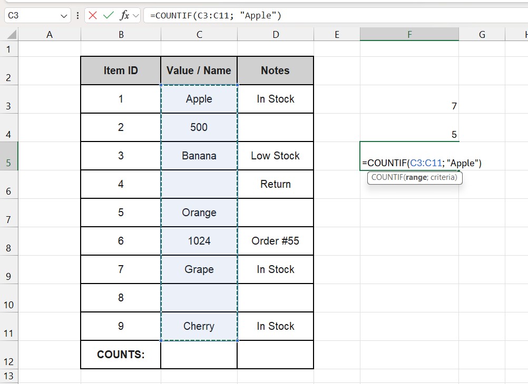Select row 5 header
The width and height of the screenshot is (528, 384).
pos(8,156)
